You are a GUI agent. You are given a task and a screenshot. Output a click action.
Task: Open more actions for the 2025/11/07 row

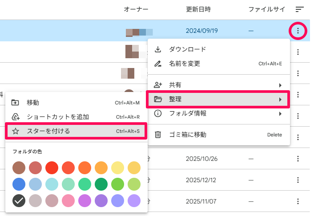[298, 201]
